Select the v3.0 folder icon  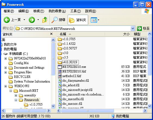[60, 53]
